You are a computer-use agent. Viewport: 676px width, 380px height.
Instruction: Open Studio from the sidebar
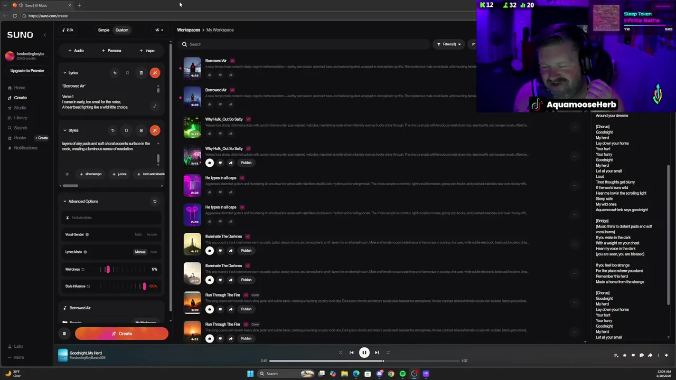pyautogui.click(x=17, y=108)
